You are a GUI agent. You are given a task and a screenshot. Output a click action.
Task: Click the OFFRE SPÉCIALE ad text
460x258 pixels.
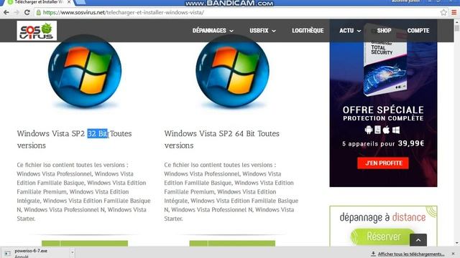tap(383, 110)
